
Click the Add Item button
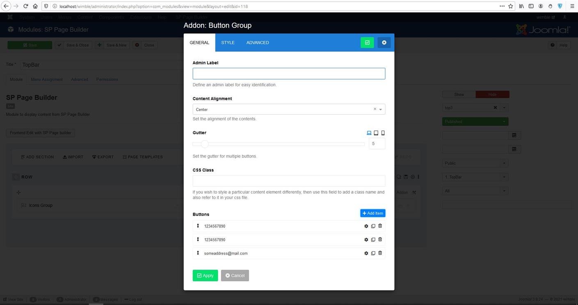(372, 213)
